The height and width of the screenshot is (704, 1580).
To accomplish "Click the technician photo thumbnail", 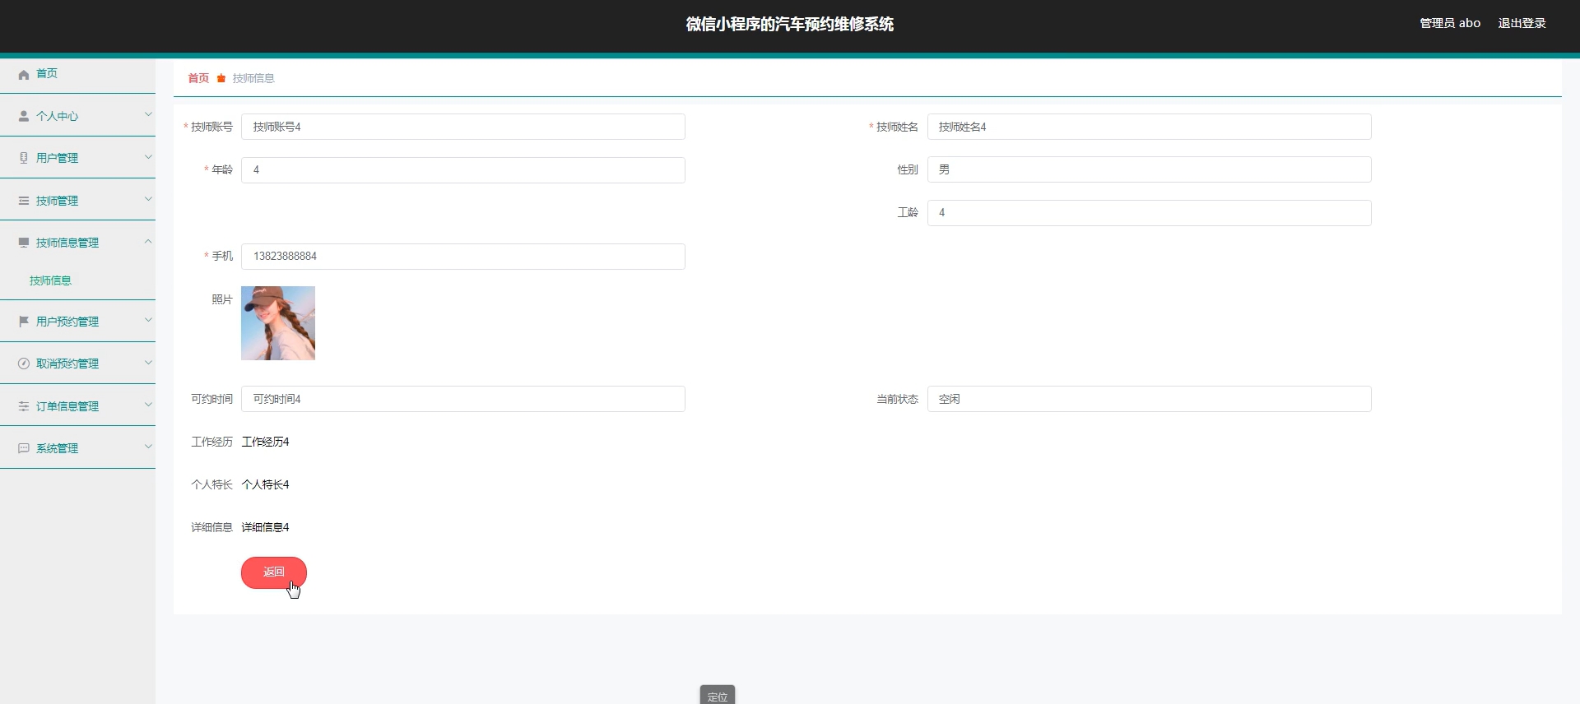I will 278,323.
